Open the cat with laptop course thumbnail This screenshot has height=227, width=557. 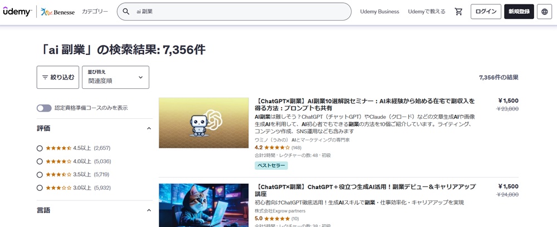point(203,205)
